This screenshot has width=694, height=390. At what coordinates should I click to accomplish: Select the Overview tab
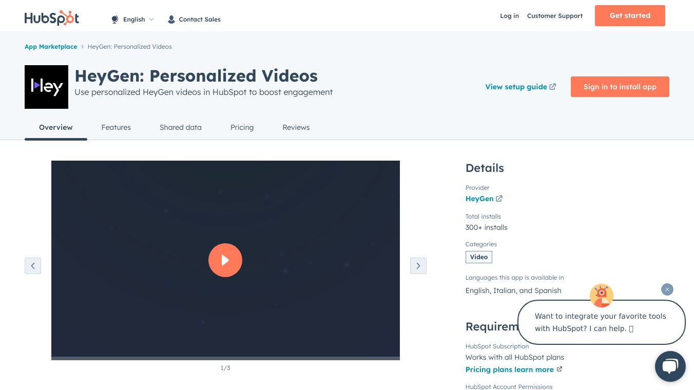point(56,127)
